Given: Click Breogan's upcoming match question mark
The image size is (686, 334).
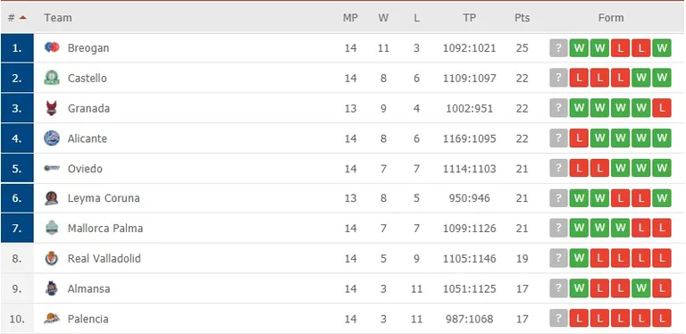Looking at the screenshot, I should click(558, 48).
